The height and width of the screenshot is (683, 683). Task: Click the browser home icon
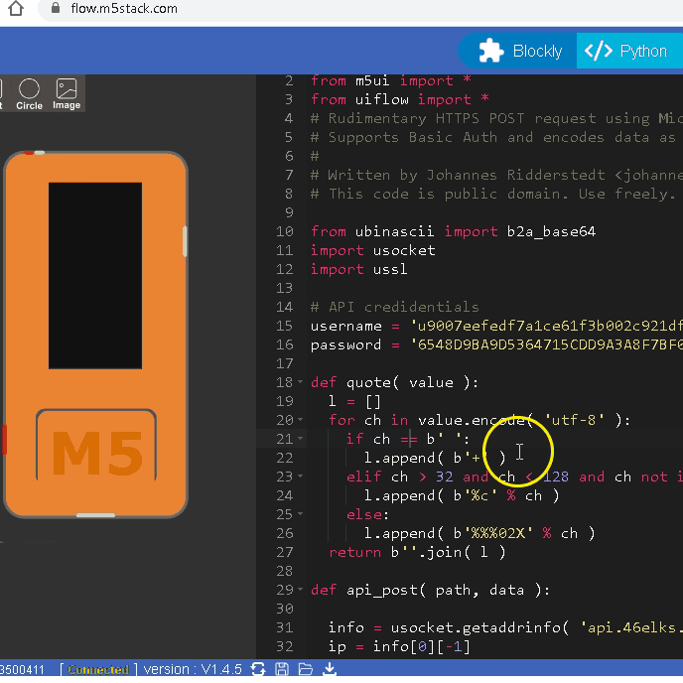click(x=16, y=8)
